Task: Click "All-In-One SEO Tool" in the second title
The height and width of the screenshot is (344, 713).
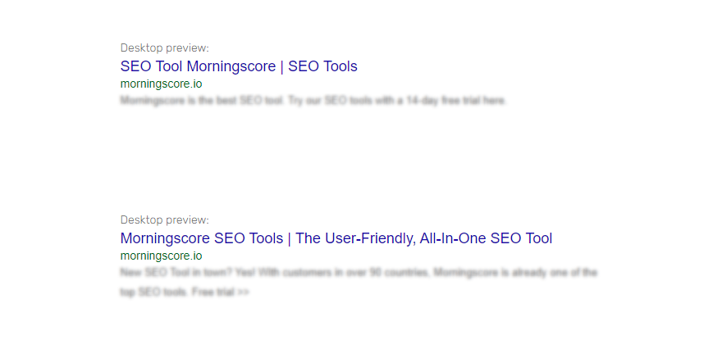Action: 486,238
